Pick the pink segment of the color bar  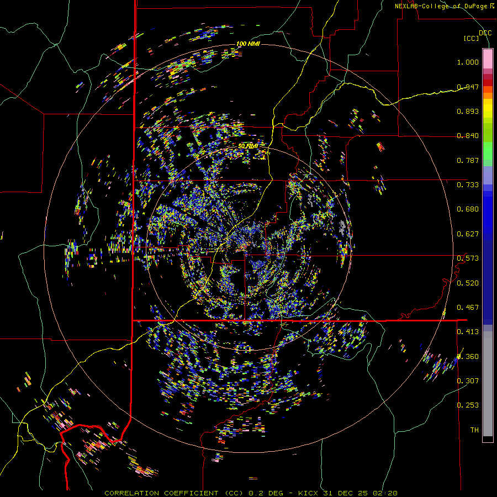coord(488,59)
